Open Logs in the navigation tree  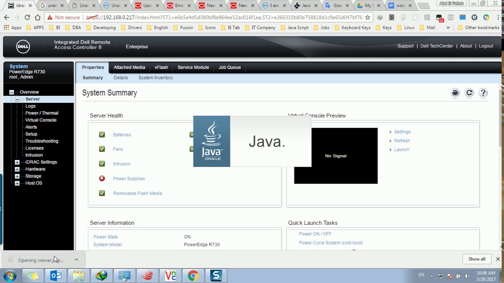point(30,106)
